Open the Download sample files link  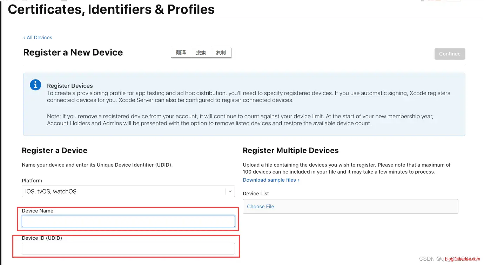click(x=271, y=180)
